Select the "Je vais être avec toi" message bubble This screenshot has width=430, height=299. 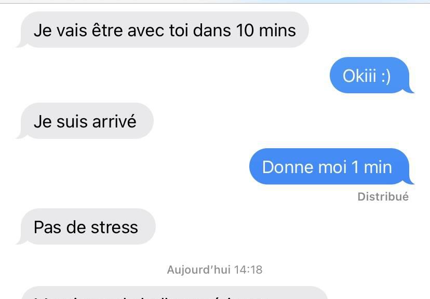[x=165, y=30]
